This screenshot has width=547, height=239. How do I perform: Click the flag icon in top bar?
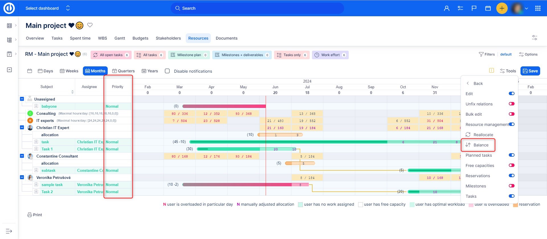(x=474, y=8)
